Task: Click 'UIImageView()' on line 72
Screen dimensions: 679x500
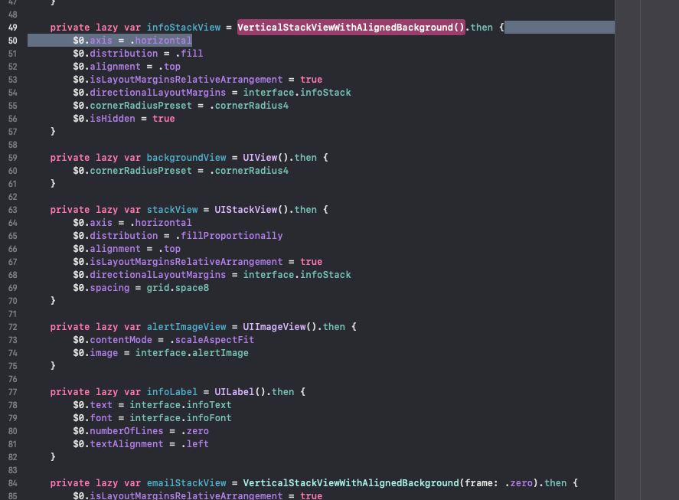Action: tap(279, 326)
